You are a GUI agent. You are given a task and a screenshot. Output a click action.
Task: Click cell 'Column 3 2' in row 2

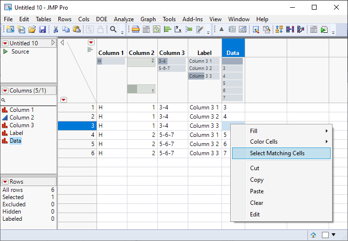coord(204,117)
